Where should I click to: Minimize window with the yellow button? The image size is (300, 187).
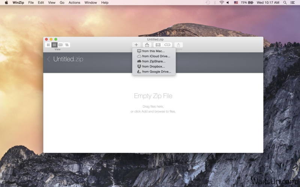click(51, 39)
